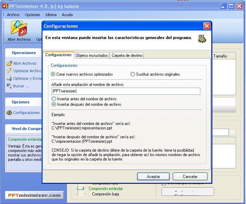Switch to the Carpeta de destino tab
This screenshot has height=204, width=246.
coord(127,55)
